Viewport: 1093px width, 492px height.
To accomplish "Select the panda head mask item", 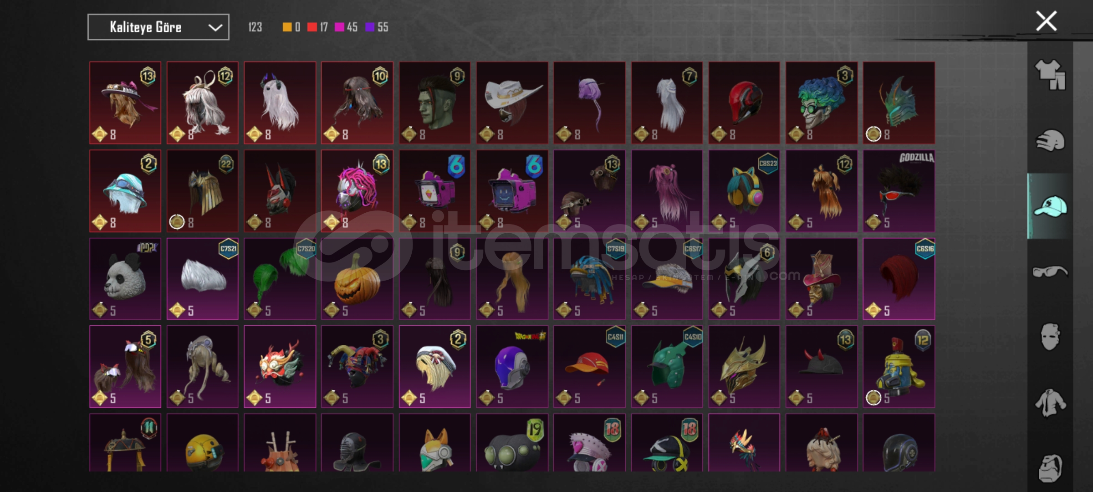I will pyautogui.click(x=125, y=279).
